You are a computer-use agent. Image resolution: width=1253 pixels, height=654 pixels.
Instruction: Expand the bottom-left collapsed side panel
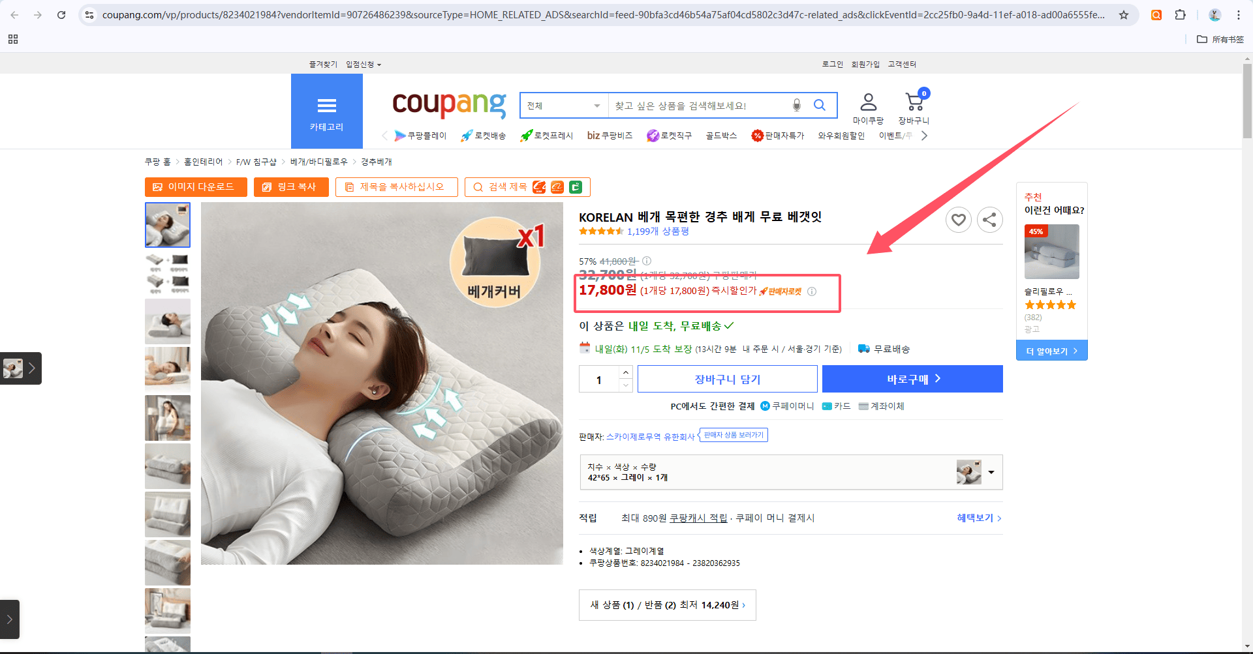click(9, 619)
